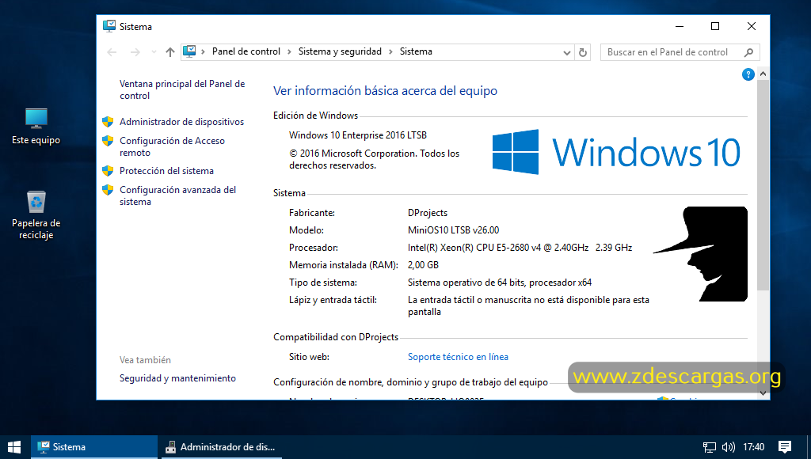Viewport: 811px width, 459px height.
Task: Click heading "Ver información básica acerca del equipo"
Action: [386, 90]
